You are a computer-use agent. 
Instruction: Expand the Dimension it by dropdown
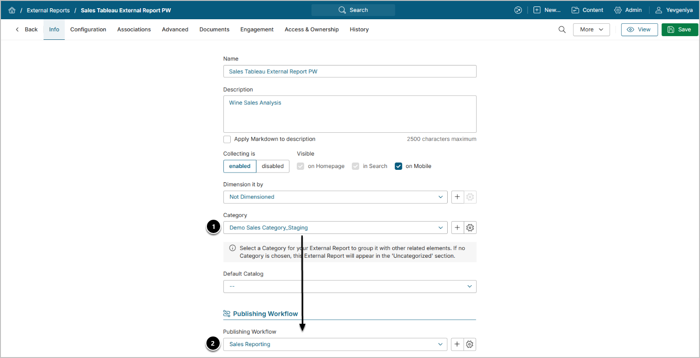tap(335, 197)
